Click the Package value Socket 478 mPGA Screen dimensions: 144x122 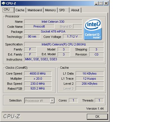click(x=53, y=31)
